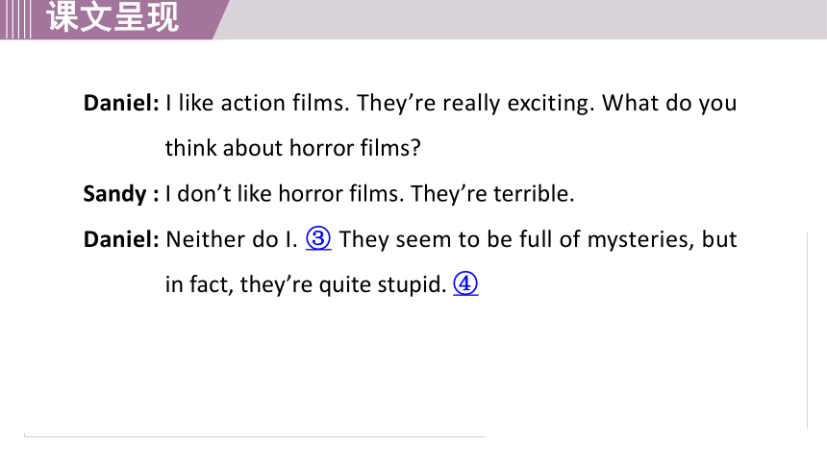Click the phrase in fact, they're quite stupid.
This screenshot has height=465, width=827.
(x=306, y=284)
